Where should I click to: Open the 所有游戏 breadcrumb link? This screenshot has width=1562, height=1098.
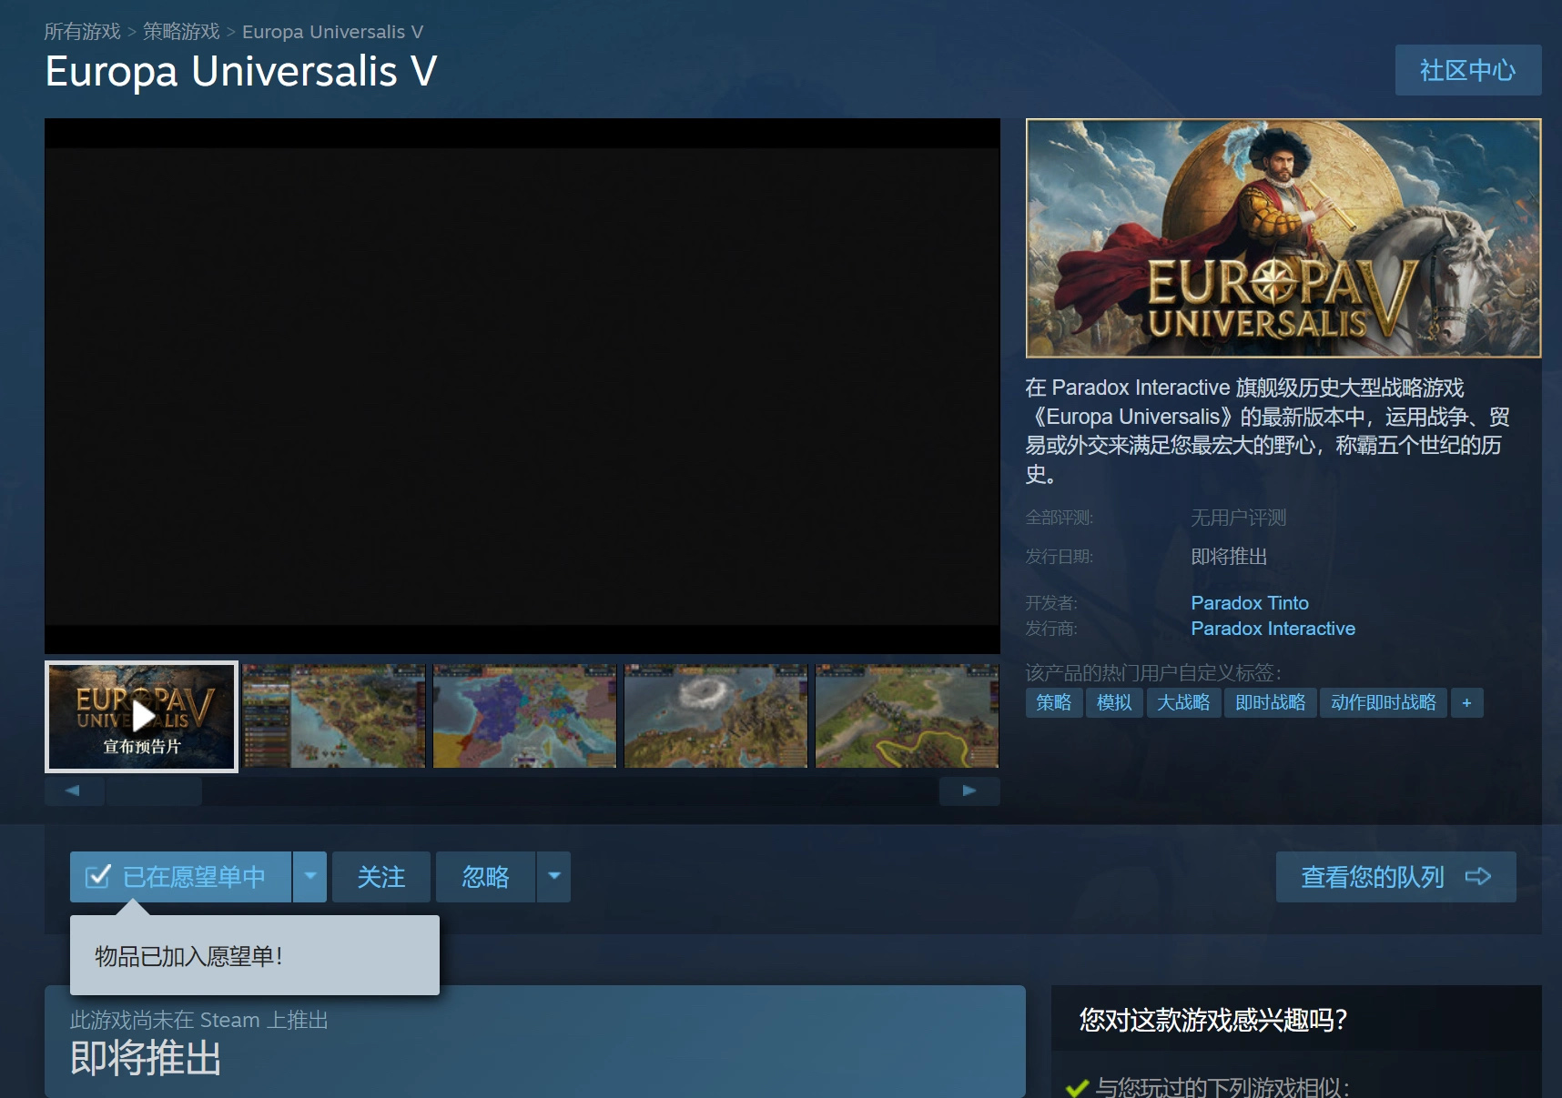(x=82, y=32)
